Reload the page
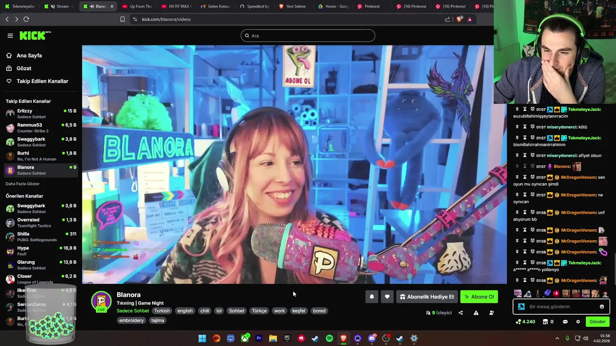Image resolution: width=616 pixels, height=346 pixels. click(x=26, y=19)
